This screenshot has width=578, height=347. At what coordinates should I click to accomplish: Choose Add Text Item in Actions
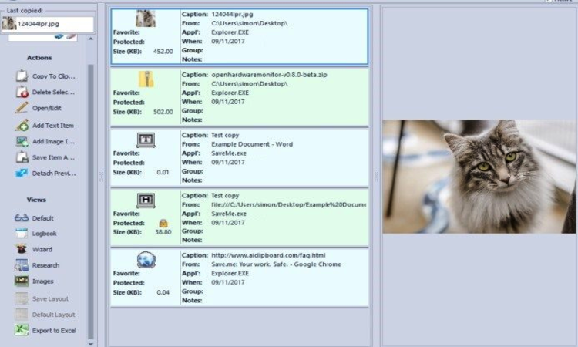pyautogui.click(x=21, y=125)
